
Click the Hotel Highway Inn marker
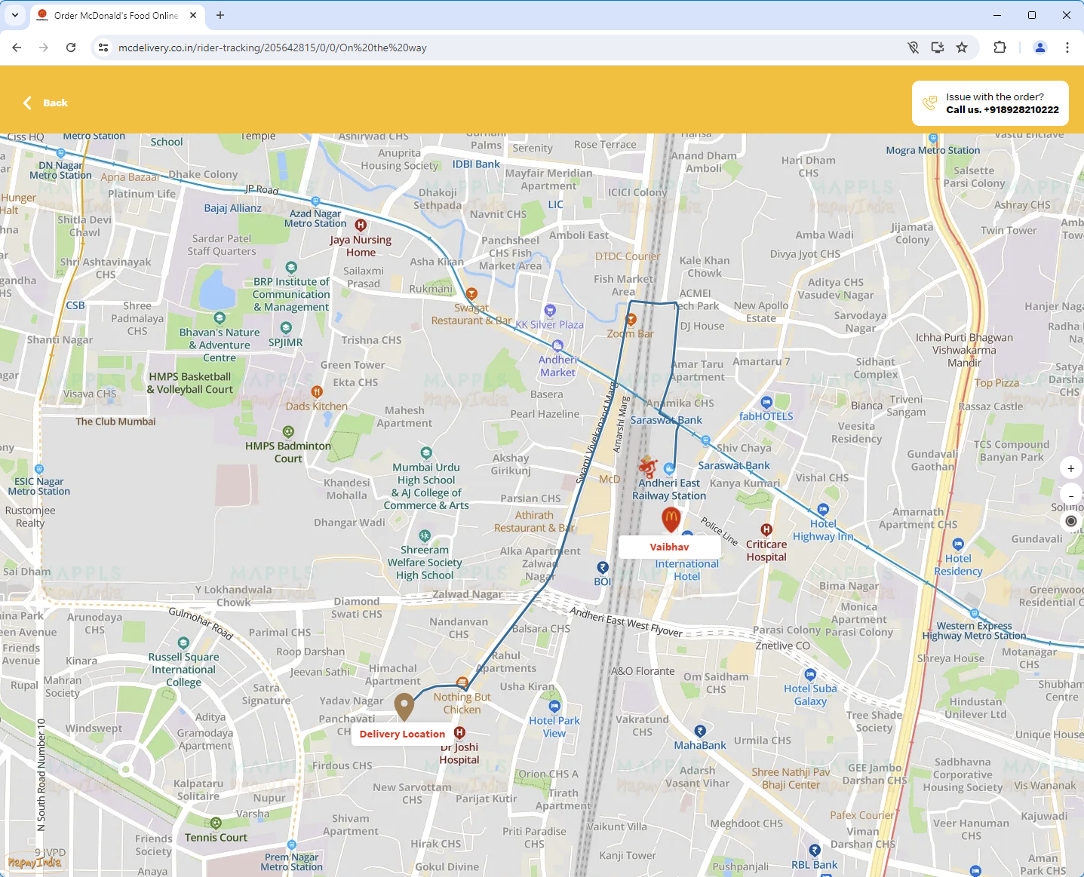click(823, 510)
